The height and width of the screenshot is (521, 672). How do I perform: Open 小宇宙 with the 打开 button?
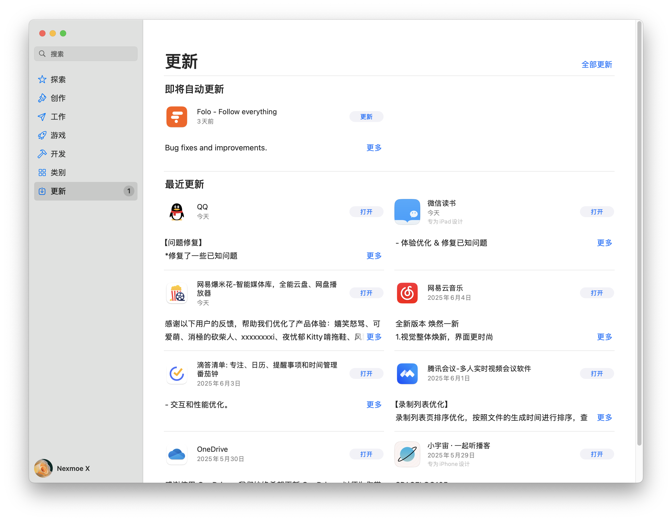[x=597, y=454]
